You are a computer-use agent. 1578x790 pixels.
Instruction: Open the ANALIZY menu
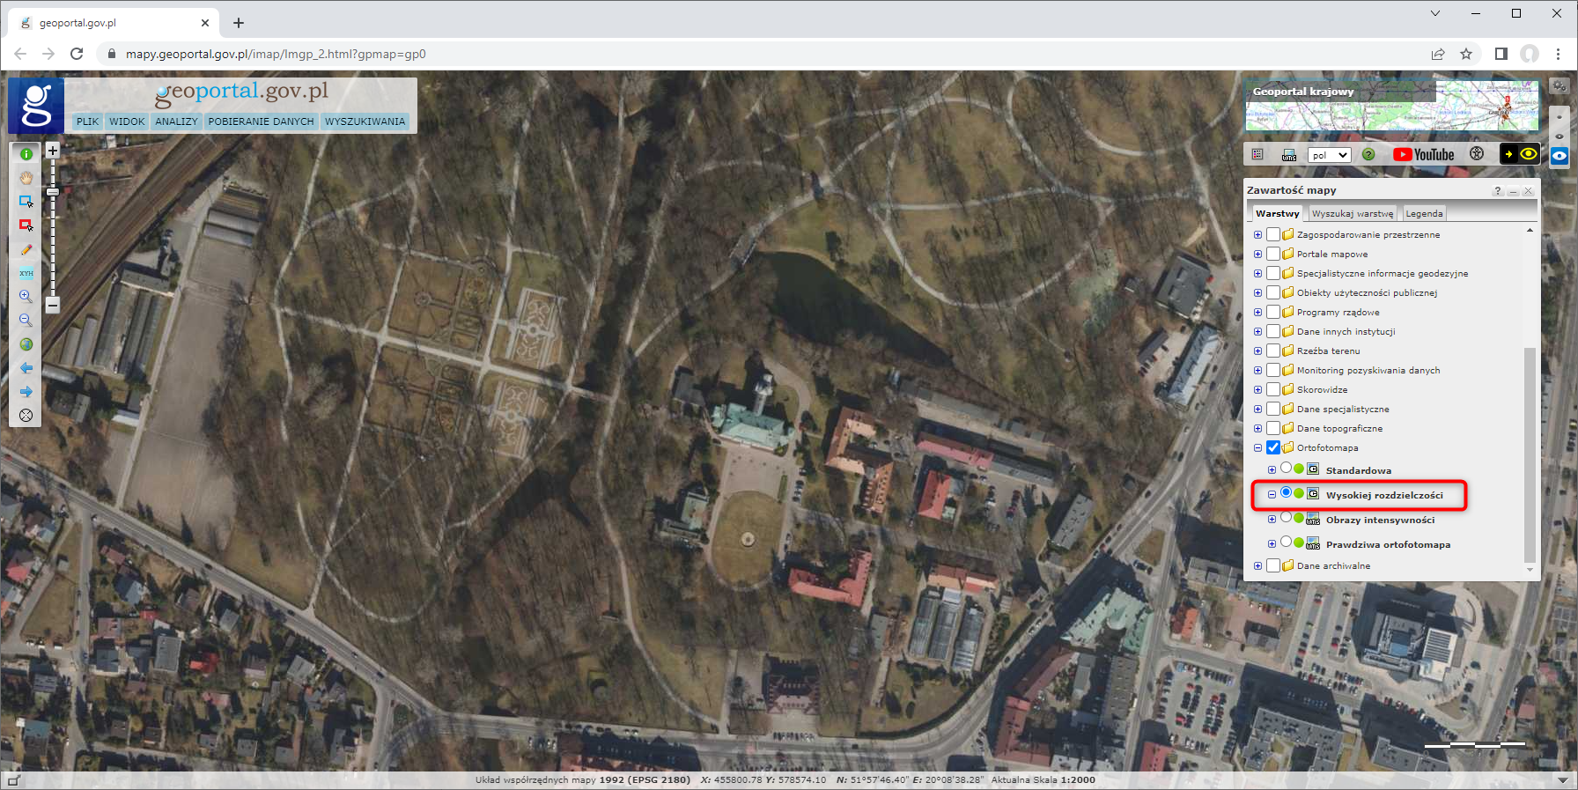point(176,122)
